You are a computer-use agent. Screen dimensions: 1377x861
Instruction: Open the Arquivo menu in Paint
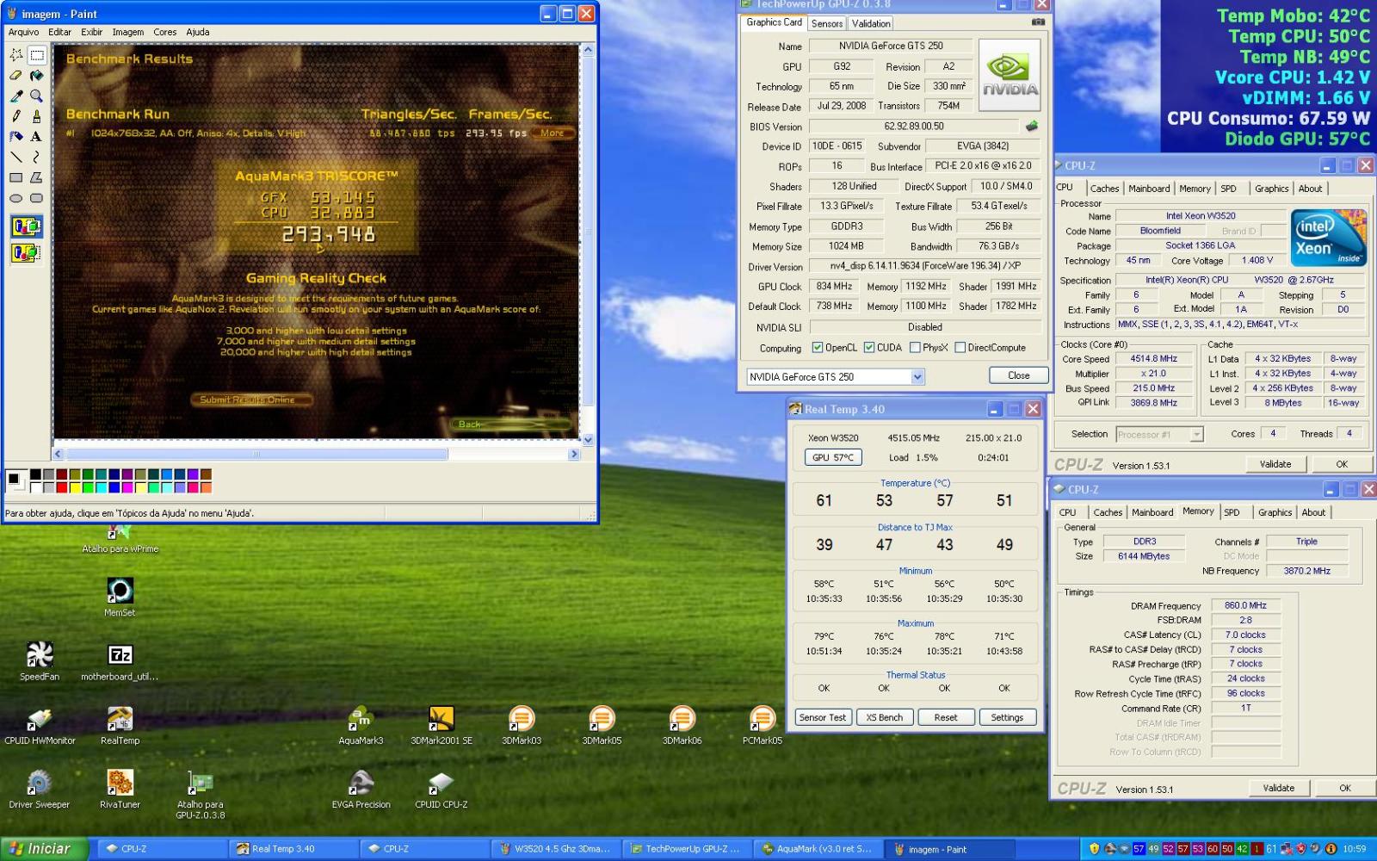pos(23,32)
